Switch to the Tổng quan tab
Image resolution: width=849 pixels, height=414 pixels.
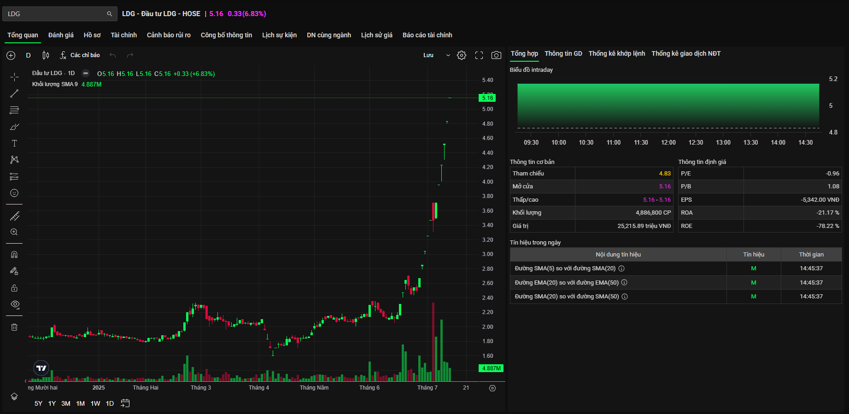[x=23, y=35]
